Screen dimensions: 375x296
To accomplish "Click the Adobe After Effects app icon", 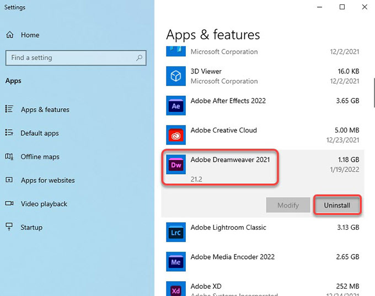I will (x=176, y=105).
